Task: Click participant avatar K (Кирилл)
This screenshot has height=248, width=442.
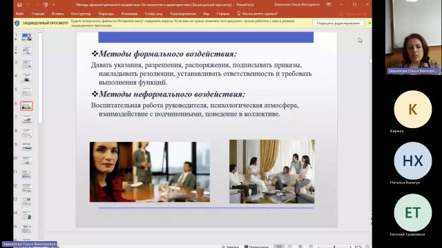Action: (413, 109)
